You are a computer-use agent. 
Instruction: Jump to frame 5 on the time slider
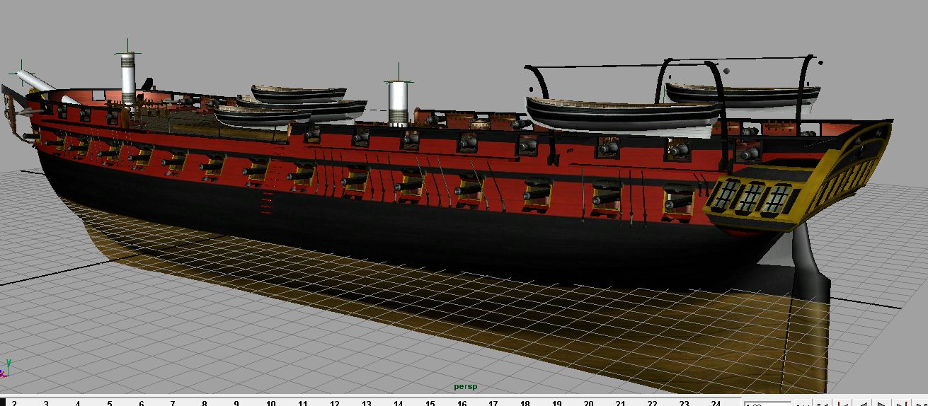pyautogui.click(x=110, y=403)
